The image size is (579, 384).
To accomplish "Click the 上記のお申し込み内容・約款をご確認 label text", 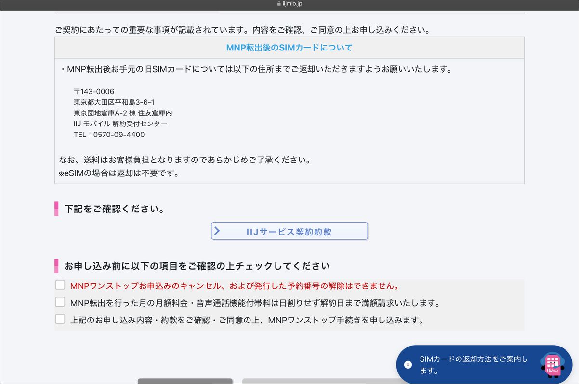I will click(247, 320).
